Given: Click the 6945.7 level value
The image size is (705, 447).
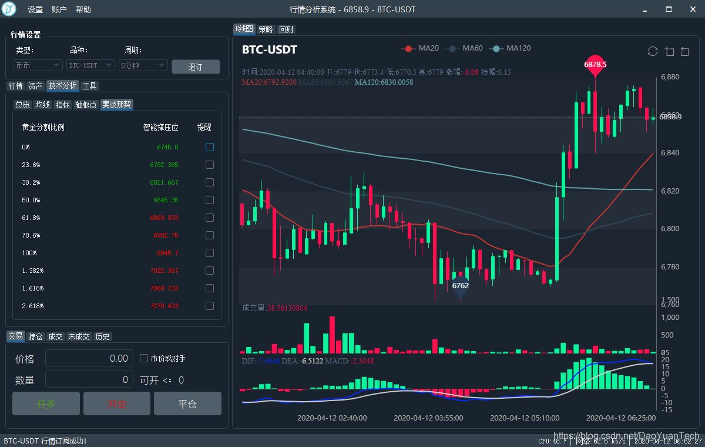Looking at the screenshot, I should point(167,253).
